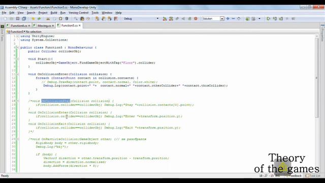Open the Function5 class breadcrumb dropdown
Image resolution: width=325 pixels, height=183 pixels.
click(x=15, y=32)
